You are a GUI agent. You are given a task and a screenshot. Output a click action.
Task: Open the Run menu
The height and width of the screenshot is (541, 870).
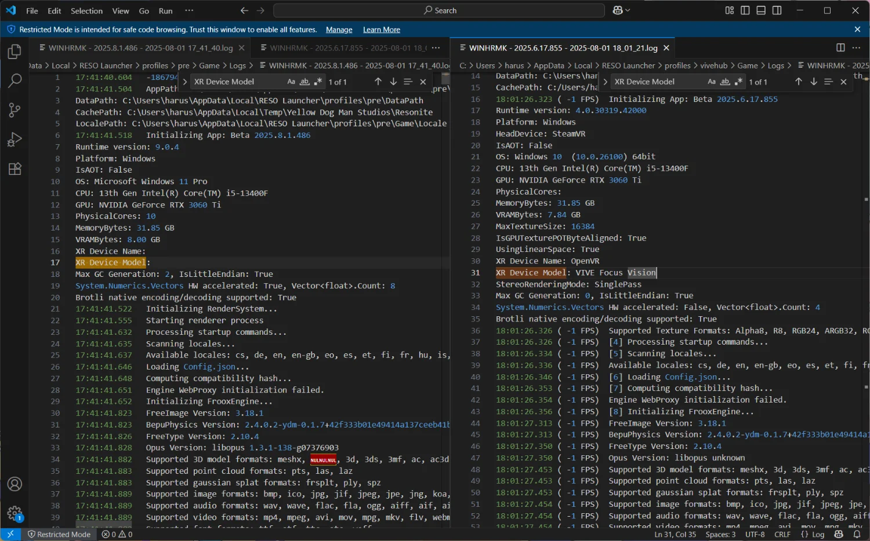[x=166, y=10]
